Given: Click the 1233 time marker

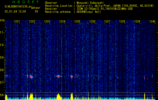Looking at the screenshot, I should (47, 21).
